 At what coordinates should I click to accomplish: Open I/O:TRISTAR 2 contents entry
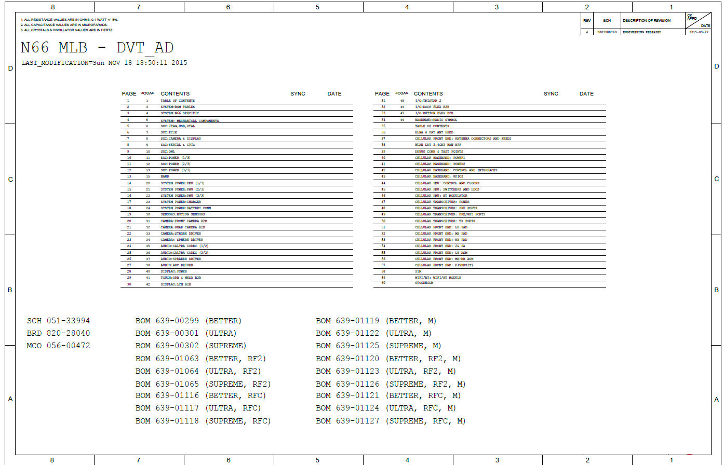(x=427, y=101)
